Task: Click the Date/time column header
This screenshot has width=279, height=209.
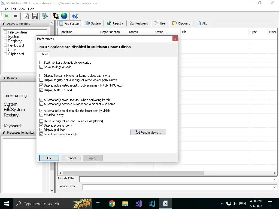Action: pyautogui.click(x=78, y=32)
